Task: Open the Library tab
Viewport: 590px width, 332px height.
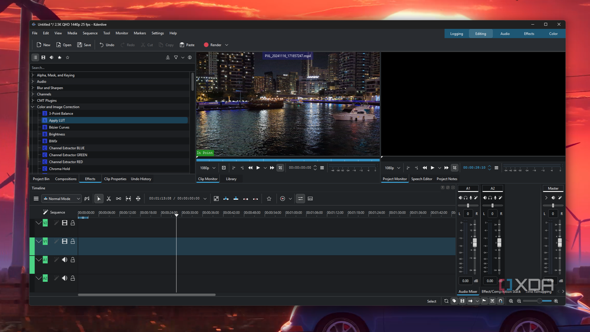Action: [x=231, y=179]
